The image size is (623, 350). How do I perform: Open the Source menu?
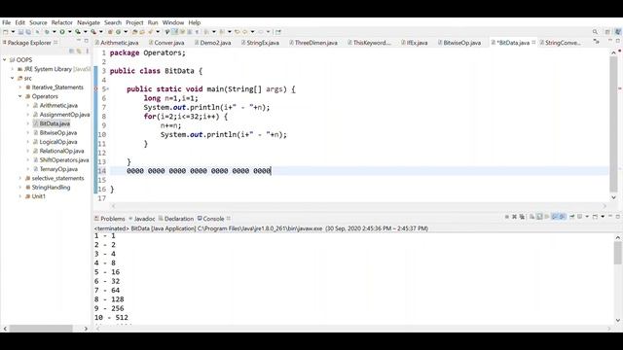tap(38, 22)
